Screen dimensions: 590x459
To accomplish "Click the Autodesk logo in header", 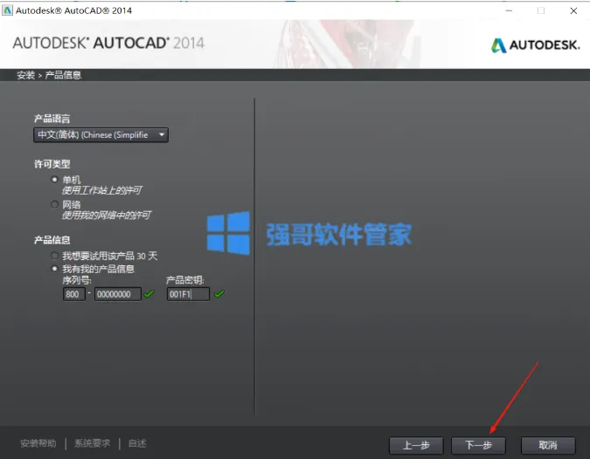I will 535,45.
